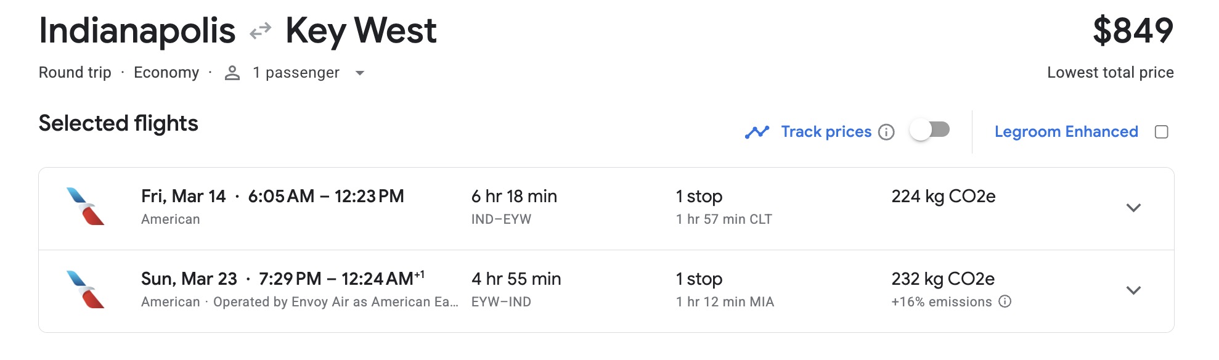
Task: Click the 224 kg CO2e emissions value
Action: 943,197
